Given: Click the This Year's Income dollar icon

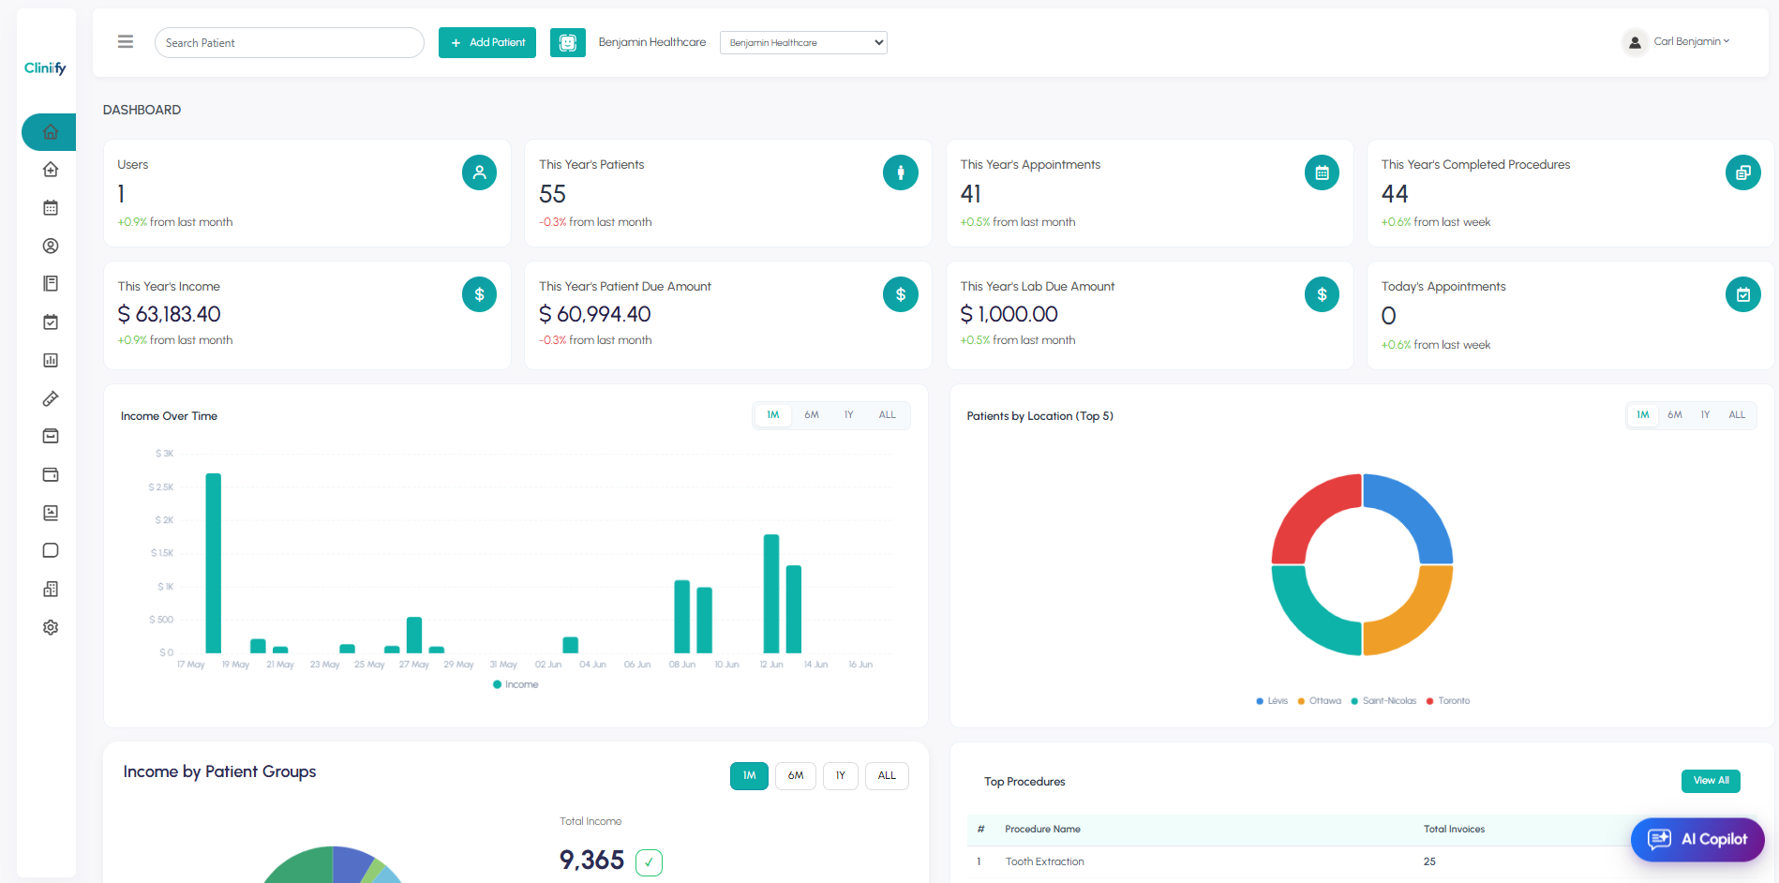Looking at the screenshot, I should coord(479,294).
